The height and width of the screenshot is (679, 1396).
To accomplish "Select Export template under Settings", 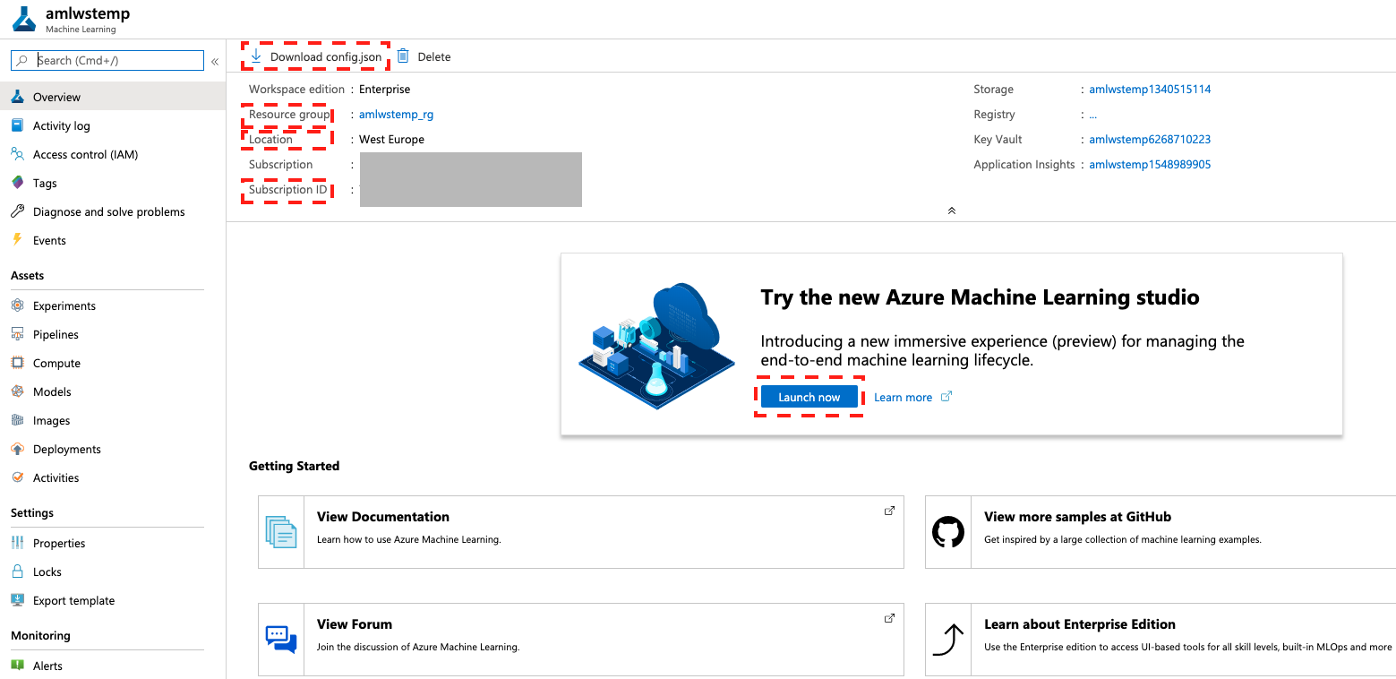I will click(x=113, y=600).
